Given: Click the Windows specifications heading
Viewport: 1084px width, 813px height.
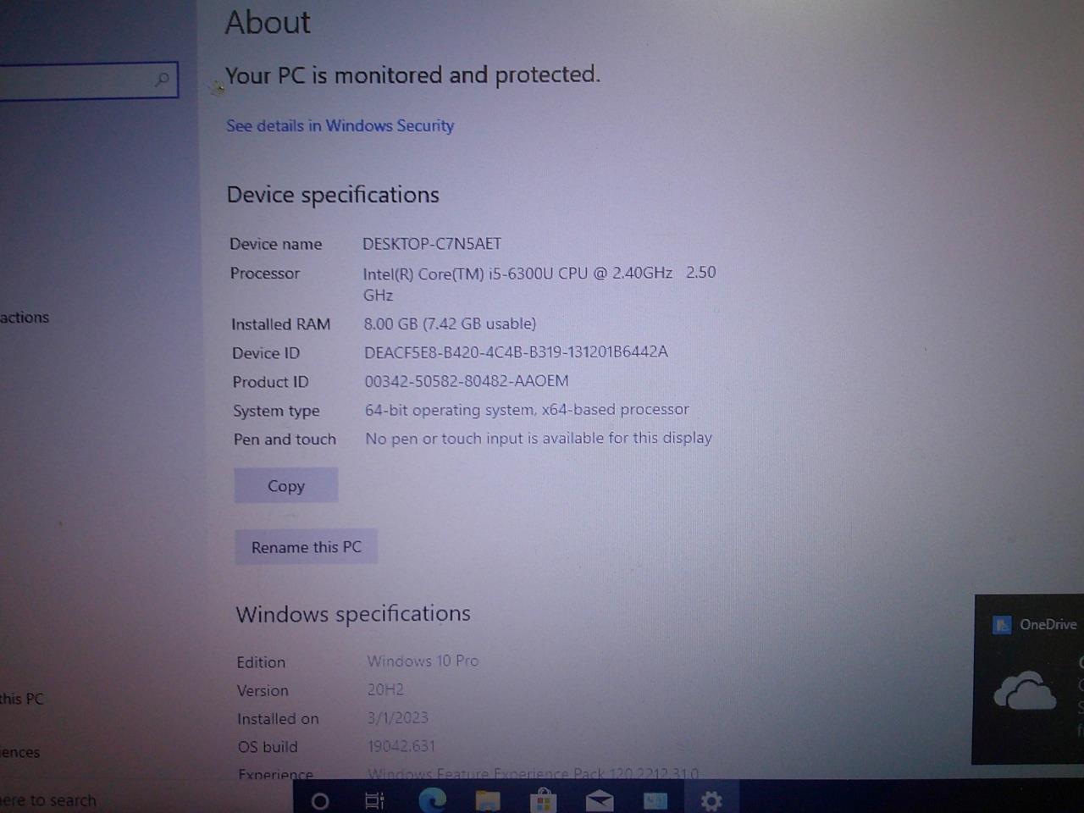Looking at the screenshot, I should tap(353, 614).
